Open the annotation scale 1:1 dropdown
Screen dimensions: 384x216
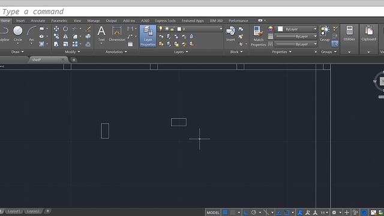click(x=324, y=212)
